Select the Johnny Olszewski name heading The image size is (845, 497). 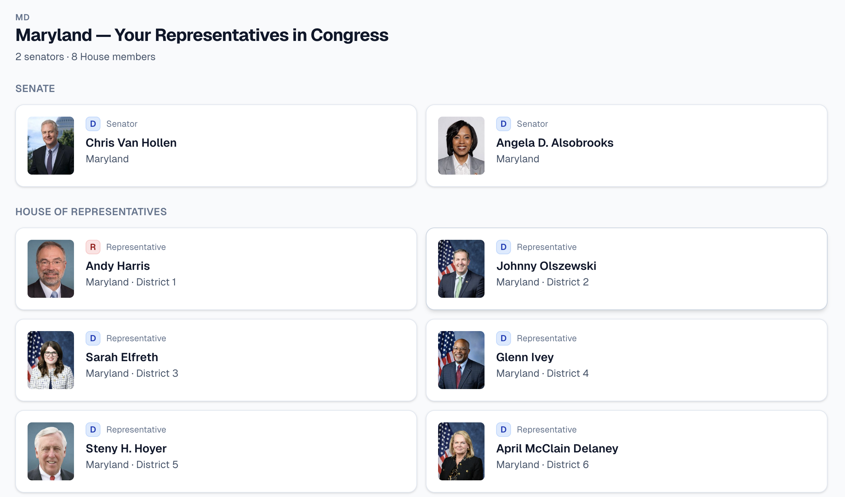546,266
